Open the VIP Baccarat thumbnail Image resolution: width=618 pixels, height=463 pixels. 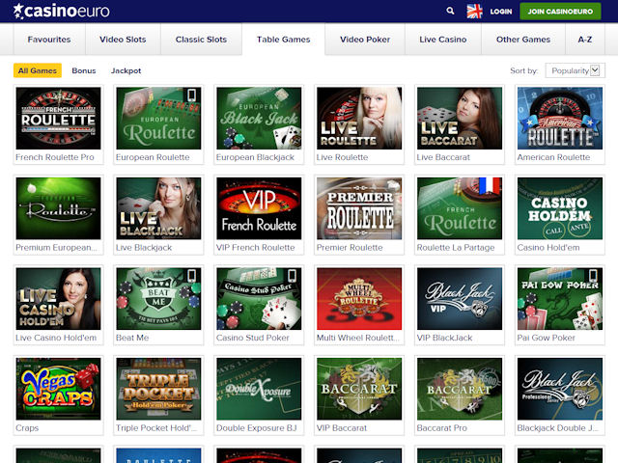(x=359, y=389)
